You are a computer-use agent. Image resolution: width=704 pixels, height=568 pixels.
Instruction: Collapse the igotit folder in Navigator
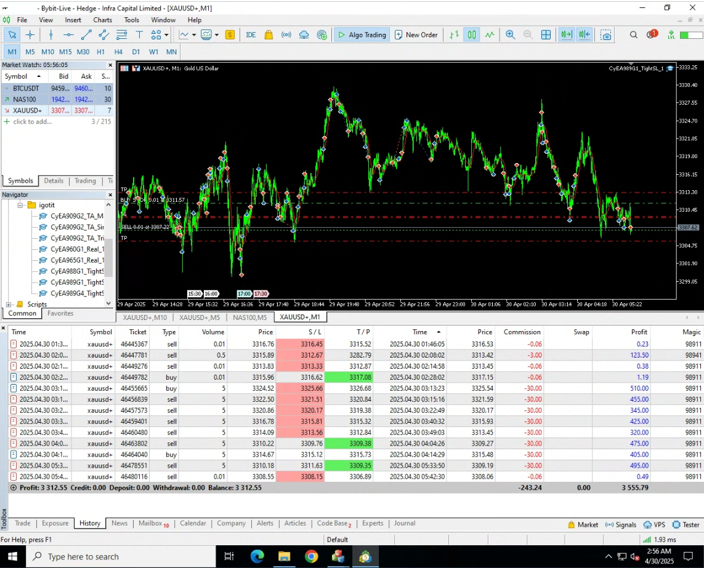click(20, 206)
